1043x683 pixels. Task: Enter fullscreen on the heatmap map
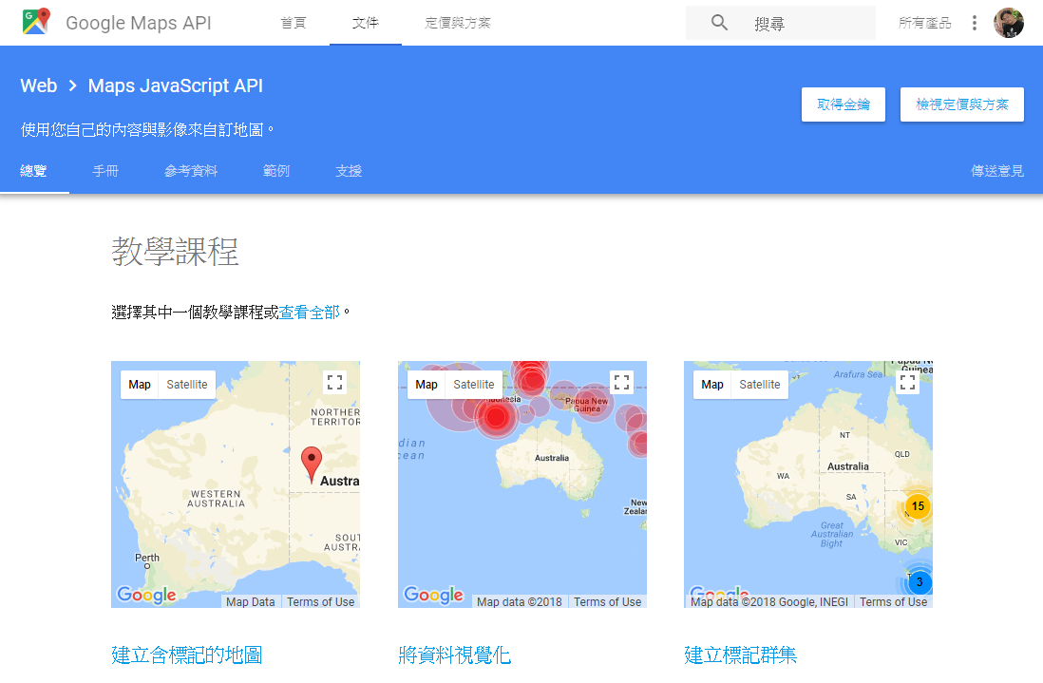[x=621, y=382]
